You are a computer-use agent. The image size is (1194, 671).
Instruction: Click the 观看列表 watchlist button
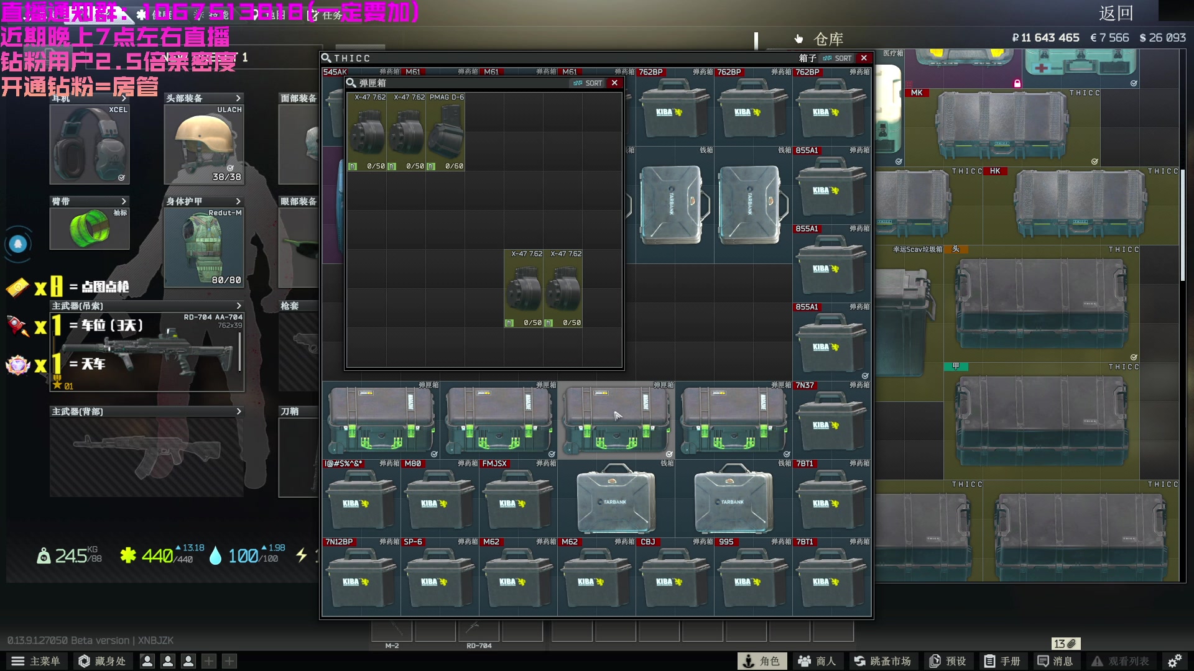pos(1121,661)
